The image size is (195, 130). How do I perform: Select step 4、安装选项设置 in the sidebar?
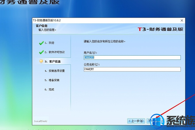pyautogui.click(x=55, y=71)
